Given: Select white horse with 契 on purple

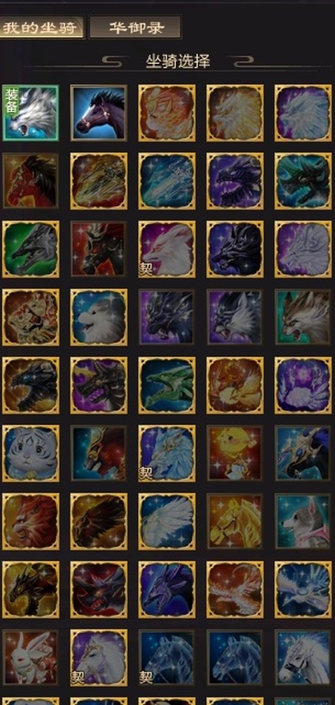Looking at the screenshot, I should (x=99, y=658).
